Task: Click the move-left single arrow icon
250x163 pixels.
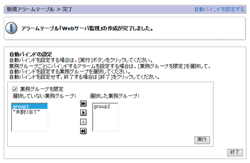Action: click(x=83, y=122)
